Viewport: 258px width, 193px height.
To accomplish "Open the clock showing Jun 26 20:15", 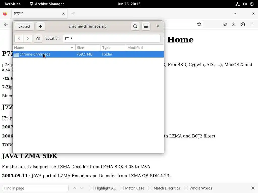I will tap(129, 4).
